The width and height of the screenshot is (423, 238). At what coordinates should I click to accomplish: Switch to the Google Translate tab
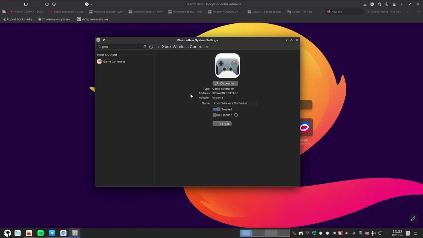pos(305,12)
